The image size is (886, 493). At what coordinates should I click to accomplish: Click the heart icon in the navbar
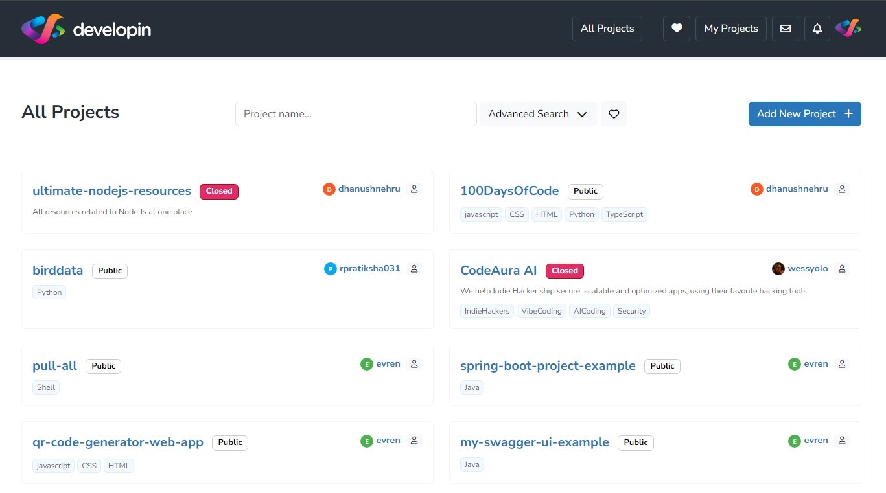676,29
